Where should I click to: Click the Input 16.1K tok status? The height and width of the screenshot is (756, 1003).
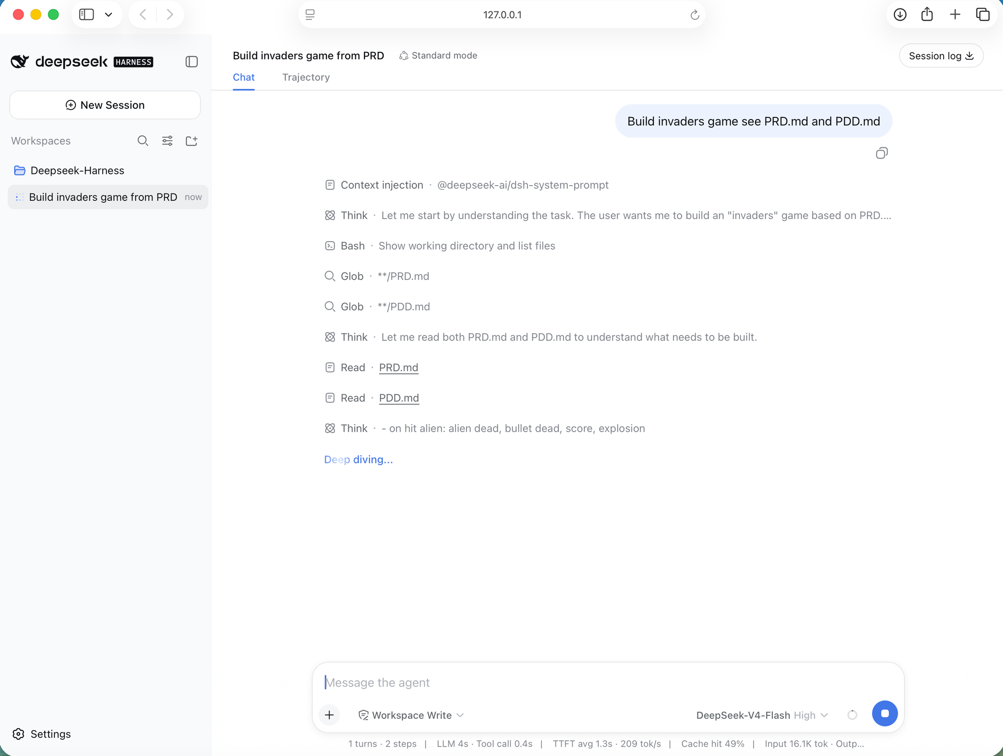pyautogui.click(x=796, y=744)
